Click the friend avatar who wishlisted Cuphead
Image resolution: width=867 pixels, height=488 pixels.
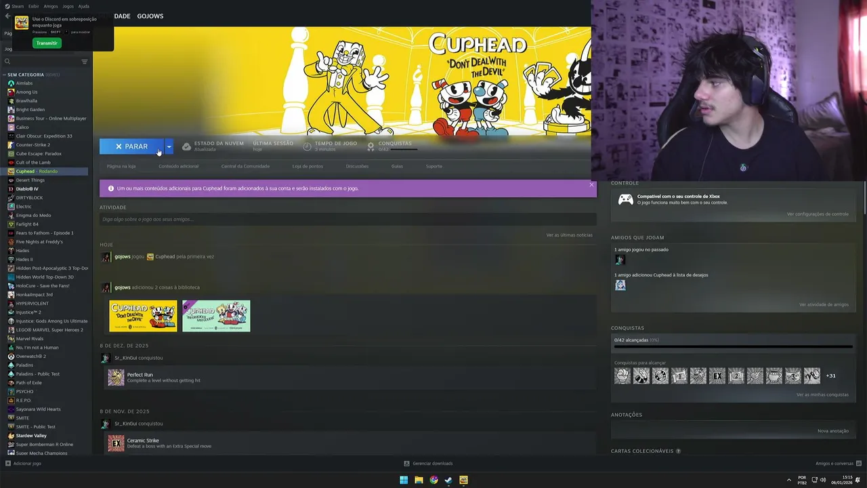pyautogui.click(x=620, y=285)
